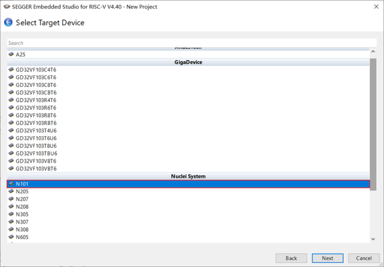Click the chip icon next to GD32VF103R8T6

tap(12, 115)
